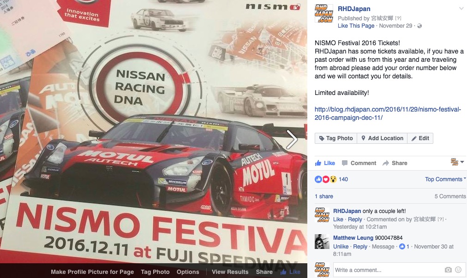
Task: Open the post options chevron
Action: click(461, 8)
